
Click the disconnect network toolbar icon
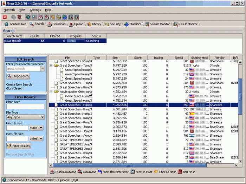[19, 17]
